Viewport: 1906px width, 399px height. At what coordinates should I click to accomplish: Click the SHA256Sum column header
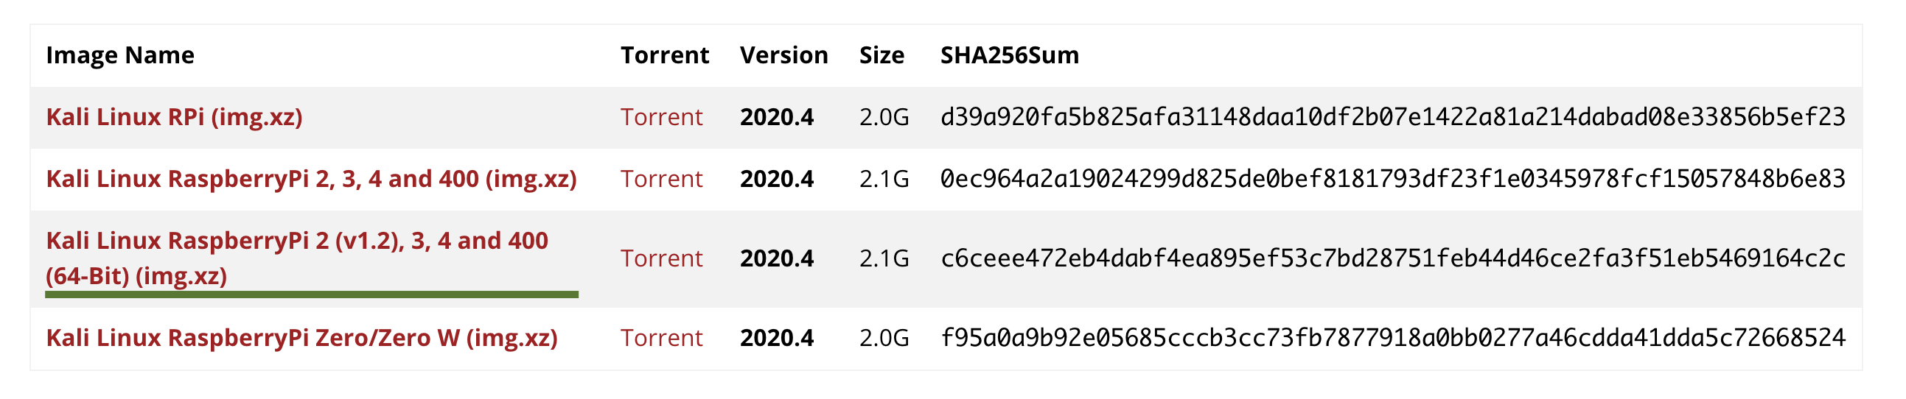[1009, 55]
